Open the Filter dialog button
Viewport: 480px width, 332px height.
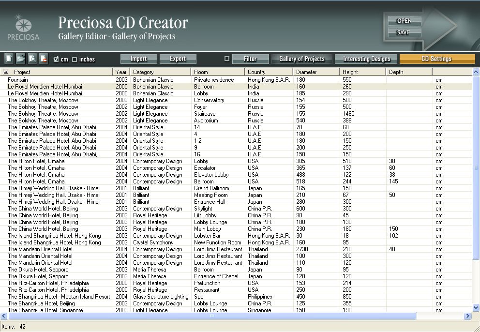point(251,59)
